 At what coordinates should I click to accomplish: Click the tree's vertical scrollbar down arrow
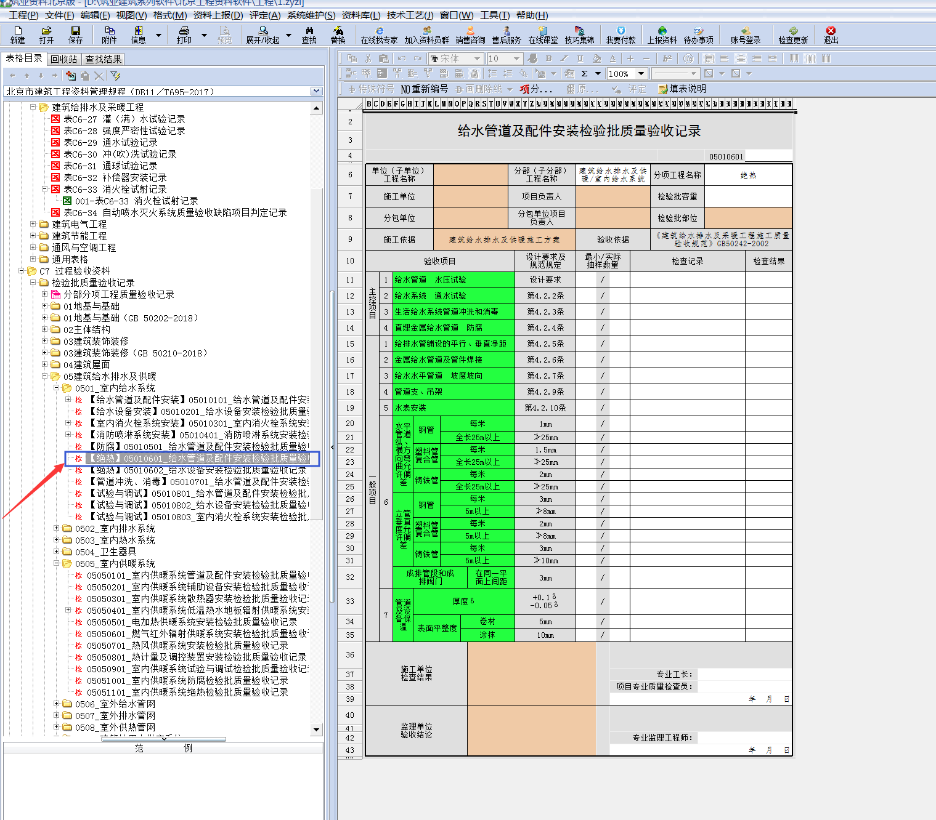pos(317,730)
